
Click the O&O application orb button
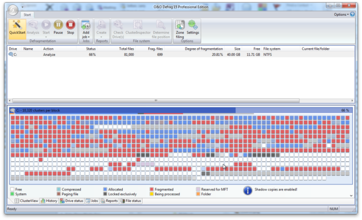pos(12,10)
